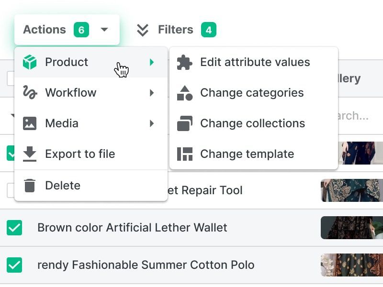
Task: Open the Lether Wallet row gallery thumbnail
Action: tap(352, 228)
